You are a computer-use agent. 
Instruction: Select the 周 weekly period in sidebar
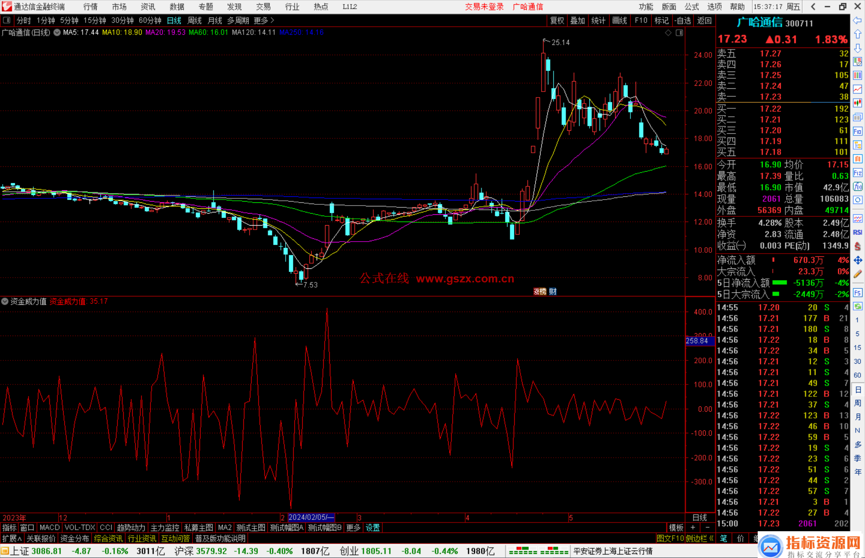tap(857, 403)
